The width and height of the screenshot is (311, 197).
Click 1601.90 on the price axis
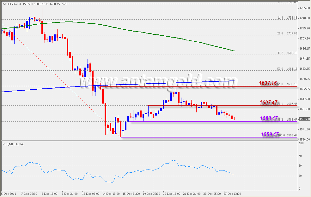click(x=305, y=109)
